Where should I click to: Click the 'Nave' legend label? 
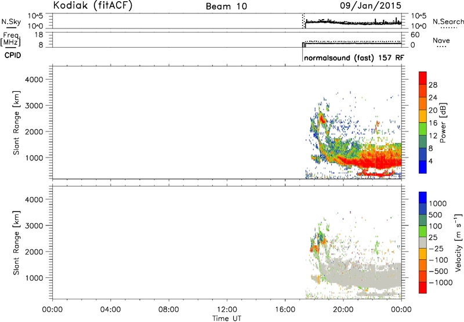click(x=441, y=41)
